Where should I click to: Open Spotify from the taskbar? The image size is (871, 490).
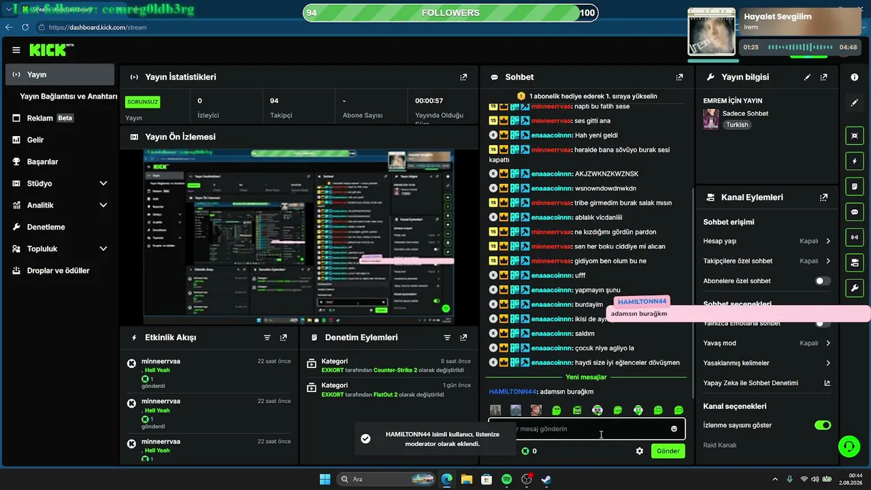507,479
